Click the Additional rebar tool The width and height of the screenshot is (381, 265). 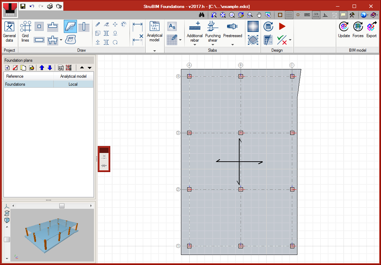(x=194, y=31)
